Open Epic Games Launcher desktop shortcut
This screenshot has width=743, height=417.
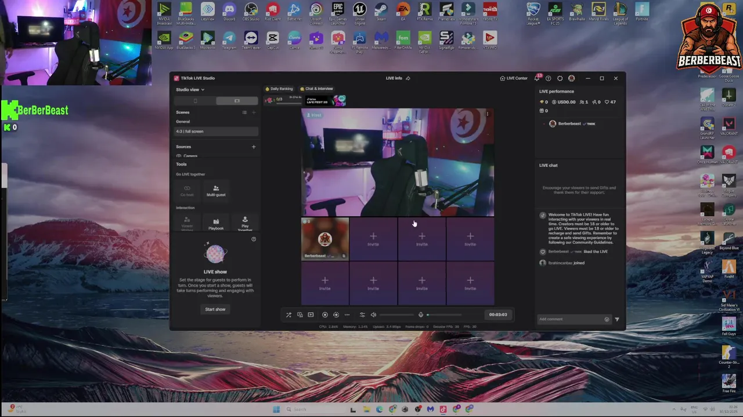[x=338, y=13]
